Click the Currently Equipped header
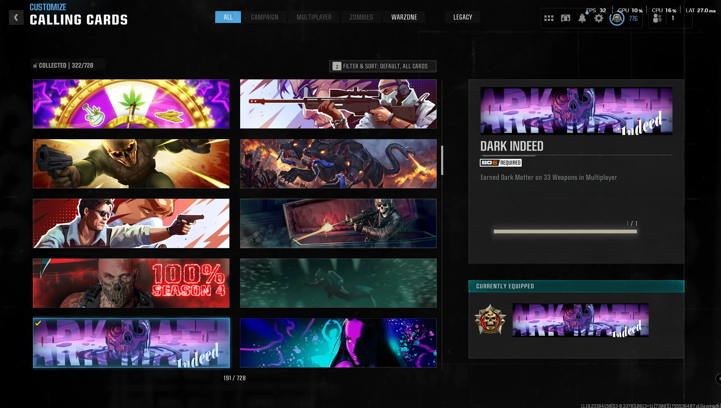 [576, 286]
